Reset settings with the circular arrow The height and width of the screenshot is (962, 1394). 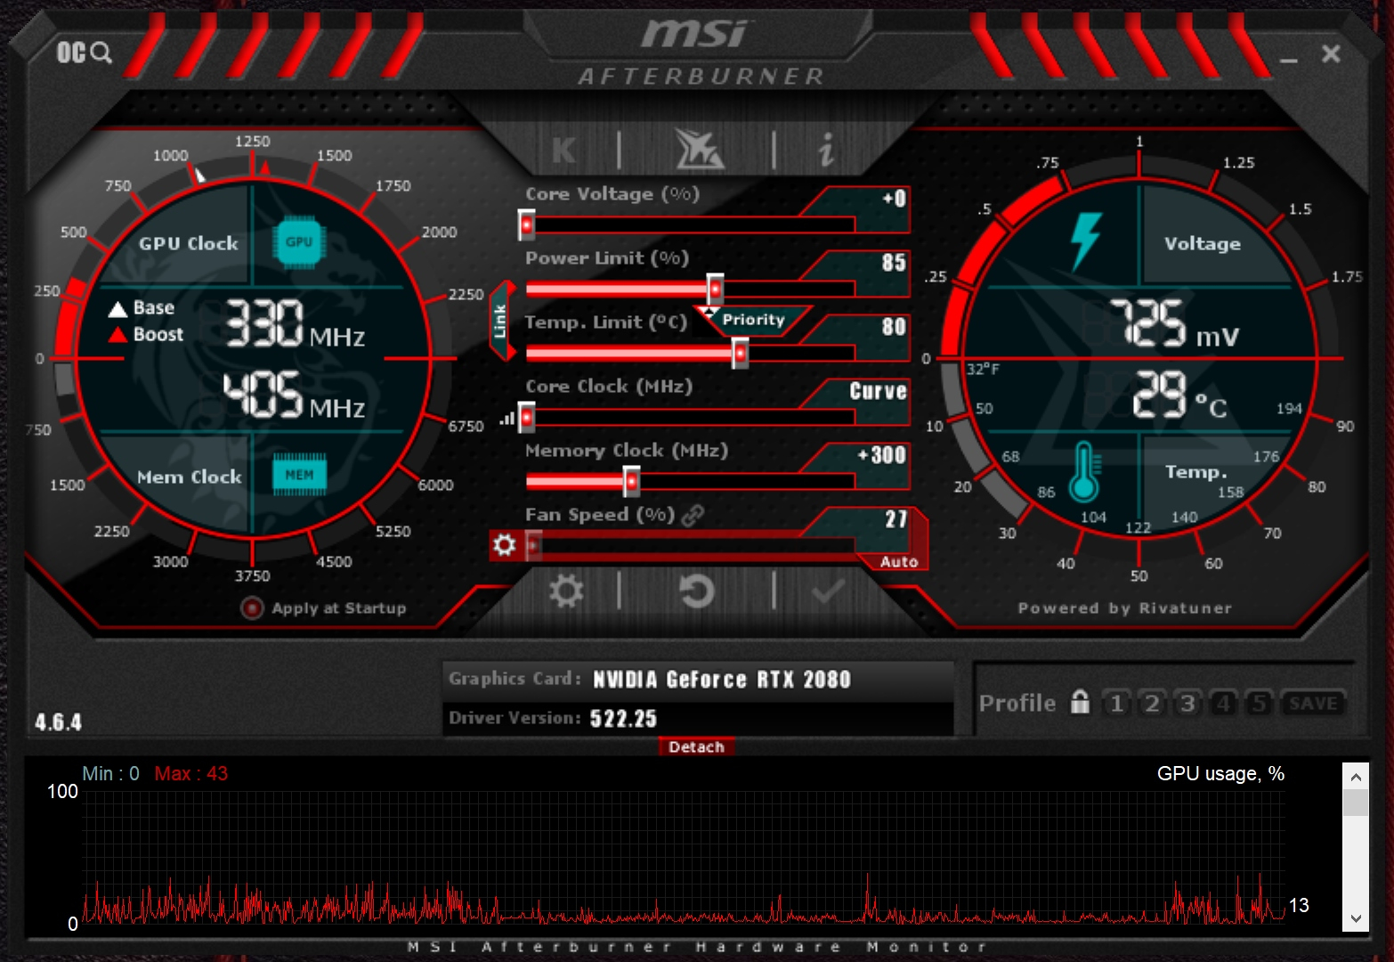[x=696, y=591]
